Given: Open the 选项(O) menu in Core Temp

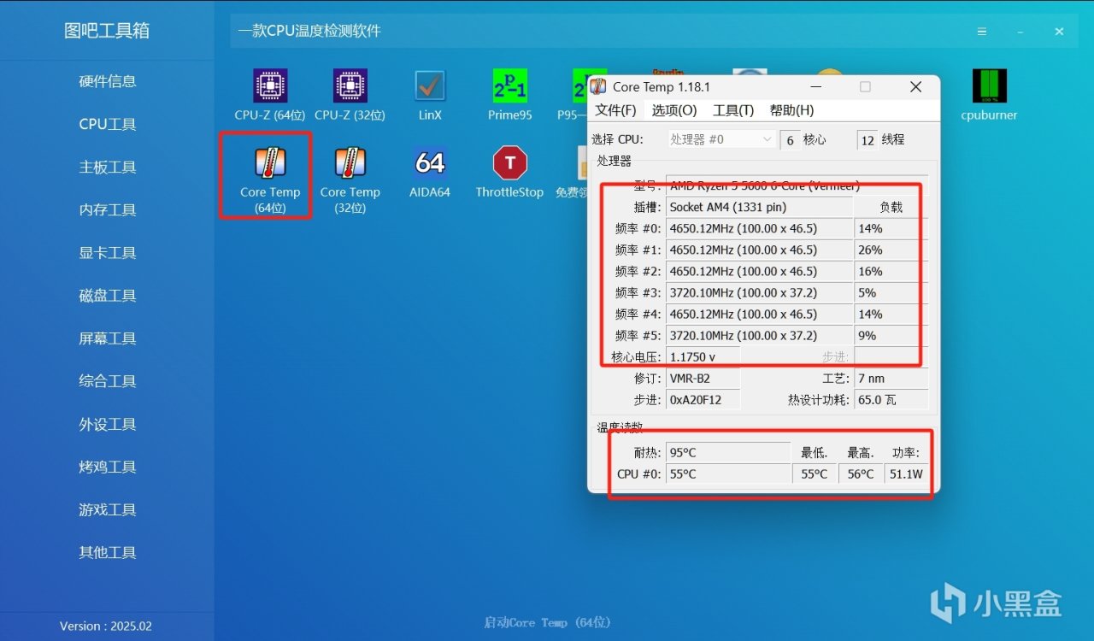Looking at the screenshot, I should (x=674, y=110).
